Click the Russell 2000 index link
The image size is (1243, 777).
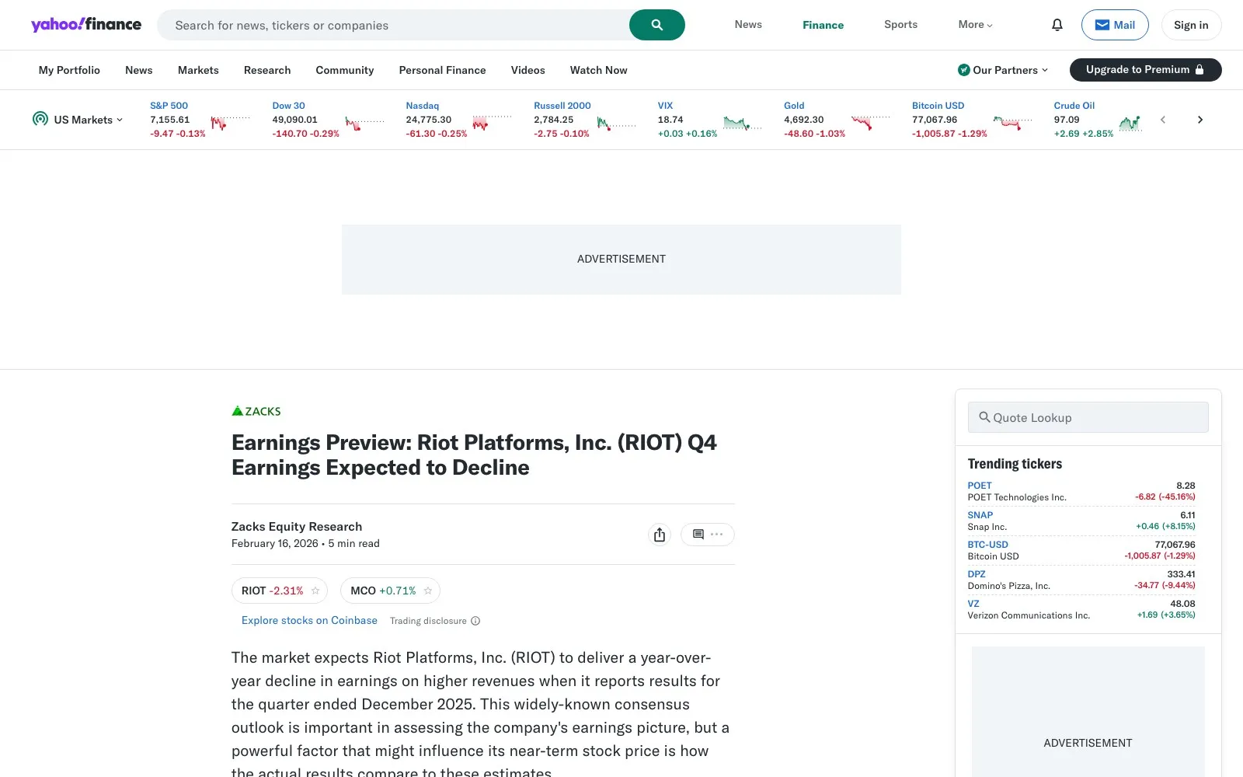pyautogui.click(x=562, y=106)
